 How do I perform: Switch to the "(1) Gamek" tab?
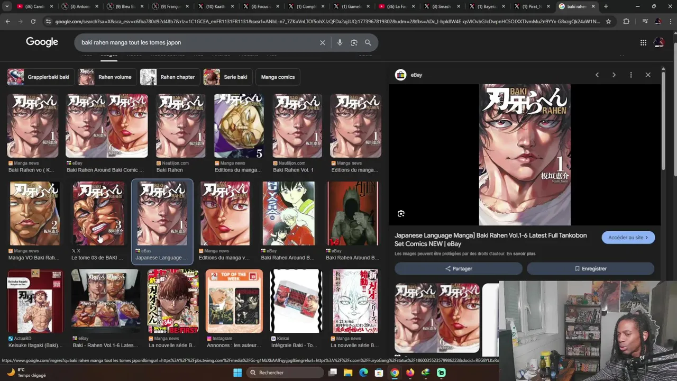(x=351, y=6)
